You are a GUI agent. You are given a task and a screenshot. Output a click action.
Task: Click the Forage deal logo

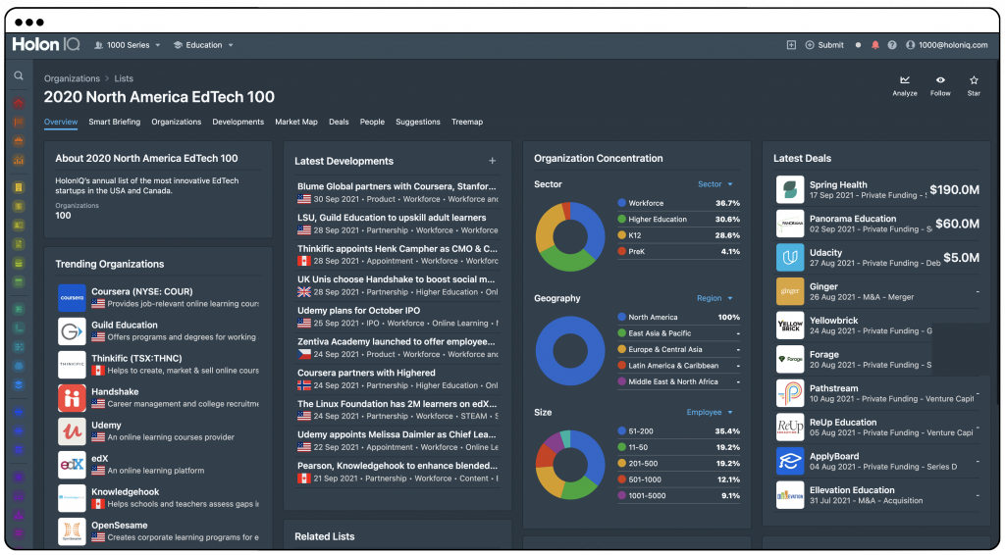click(x=790, y=359)
